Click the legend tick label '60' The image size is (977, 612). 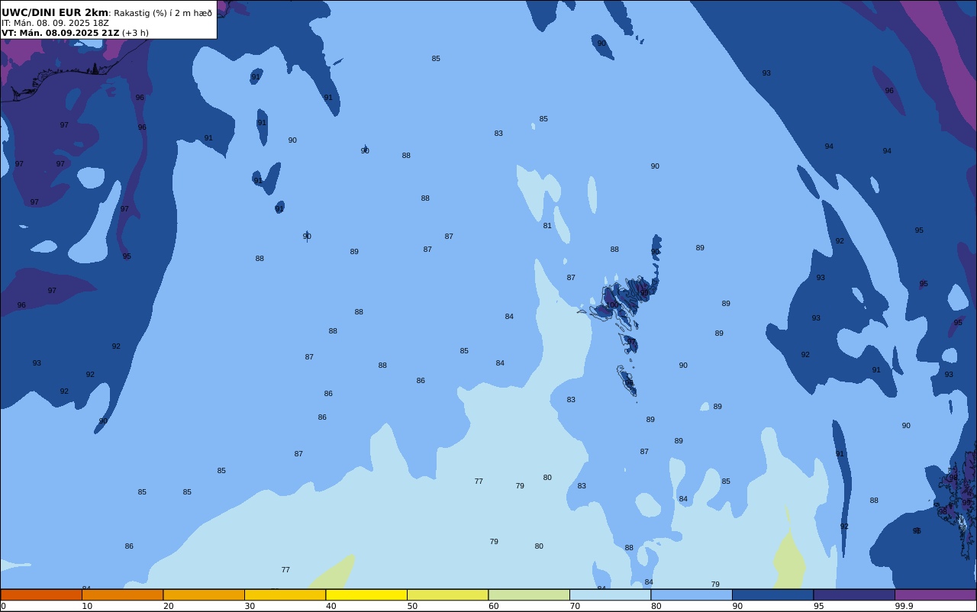click(493, 606)
